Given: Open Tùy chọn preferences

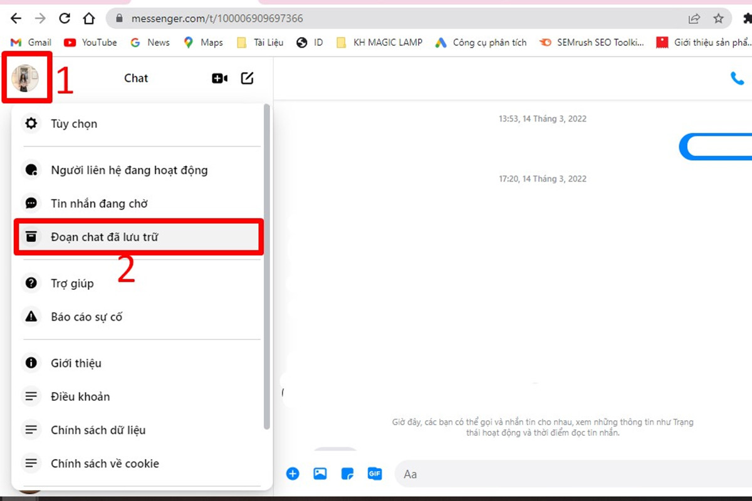Looking at the screenshot, I should click(142, 124).
